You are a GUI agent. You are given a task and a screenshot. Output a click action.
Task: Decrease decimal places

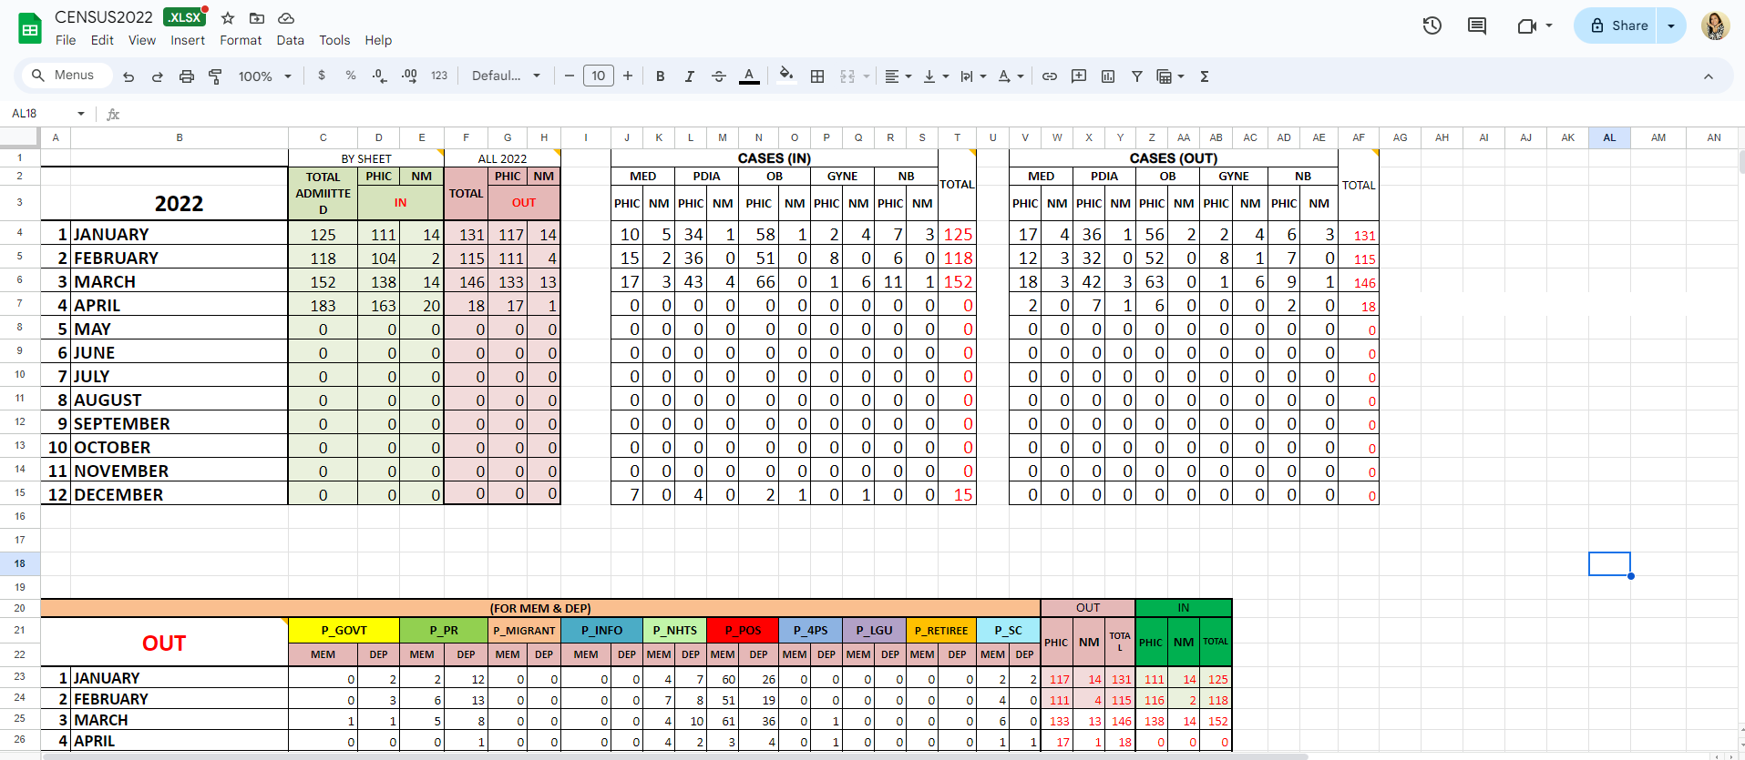click(x=380, y=76)
